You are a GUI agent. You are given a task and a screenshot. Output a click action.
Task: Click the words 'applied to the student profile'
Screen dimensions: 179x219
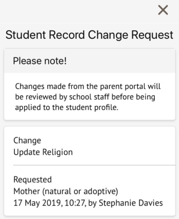coord(67,107)
